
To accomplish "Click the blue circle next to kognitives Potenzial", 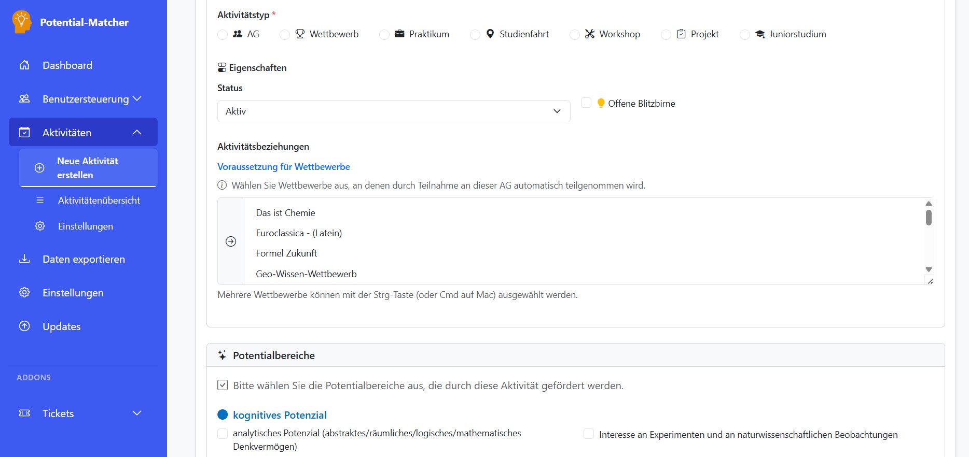I will point(223,415).
